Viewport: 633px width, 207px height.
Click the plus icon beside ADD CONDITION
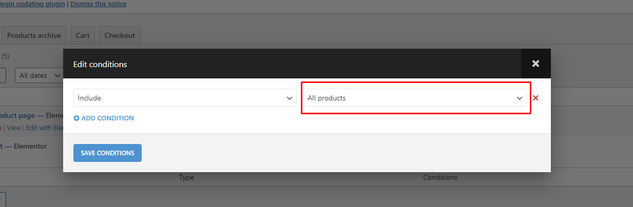pyautogui.click(x=76, y=118)
